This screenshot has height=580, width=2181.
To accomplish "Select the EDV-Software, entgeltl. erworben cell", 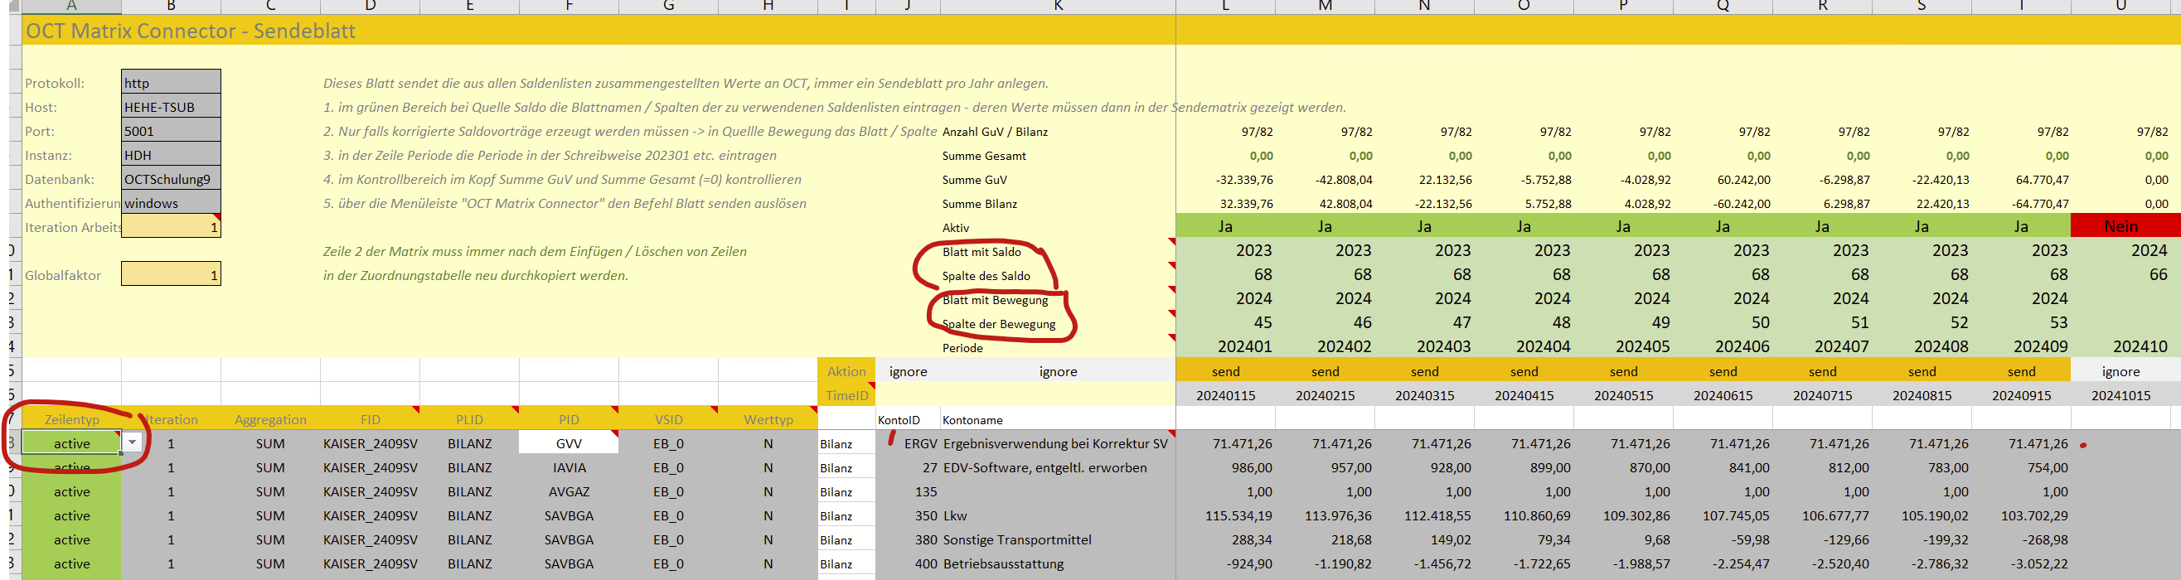I will [1044, 467].
